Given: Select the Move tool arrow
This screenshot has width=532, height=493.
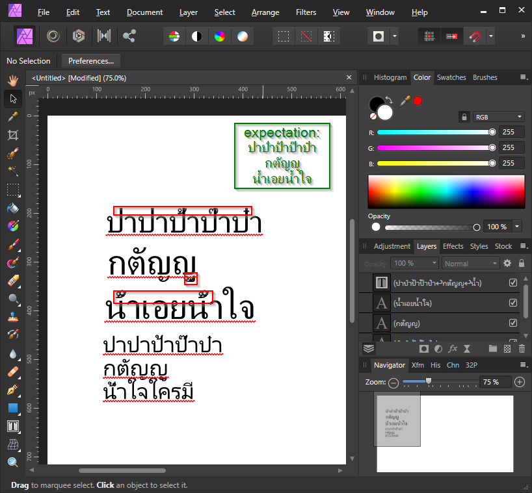Looking at the screenshot, I should click(x=13, y=99).
